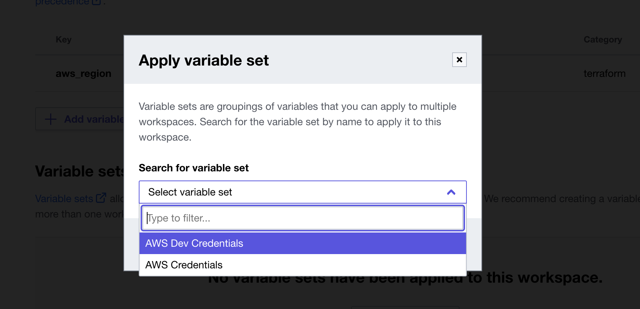Click the Add variable button
The height and width of the screenshot is (309, 640).
(x=93, y=119)
